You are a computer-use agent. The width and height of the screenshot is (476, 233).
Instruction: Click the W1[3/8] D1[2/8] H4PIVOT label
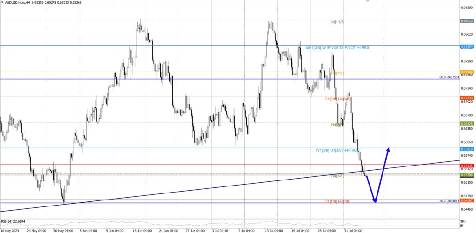(337, 150)
